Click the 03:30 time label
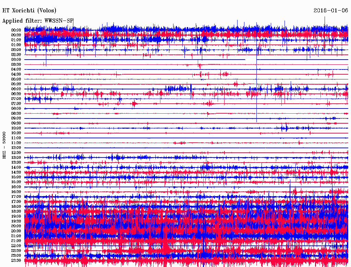351x267 pixels. coord(16,64)
